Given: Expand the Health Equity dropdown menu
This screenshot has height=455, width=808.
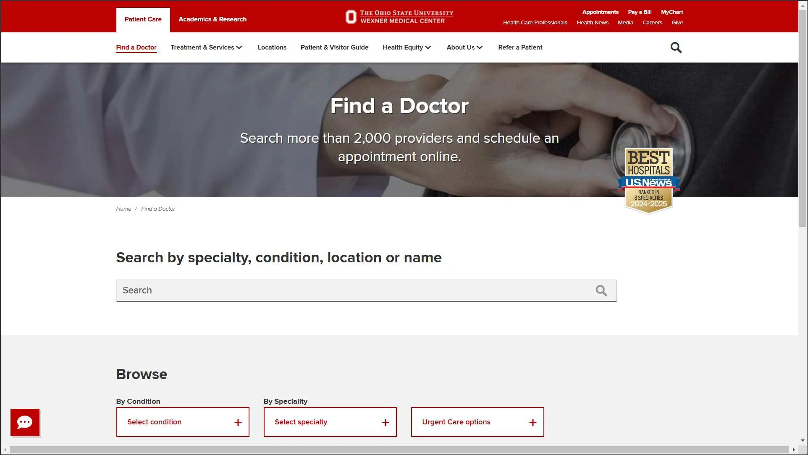Looking at the screenshot, I should click(407, 47).
